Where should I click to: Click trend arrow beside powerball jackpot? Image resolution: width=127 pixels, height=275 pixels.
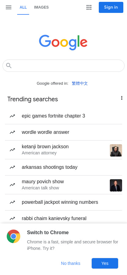point(12,202)
